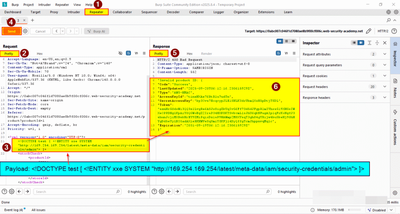This screenshot has height=214, width=400.
Task: Open the history back dropdown arrow
Action: [x=62, y=31]
